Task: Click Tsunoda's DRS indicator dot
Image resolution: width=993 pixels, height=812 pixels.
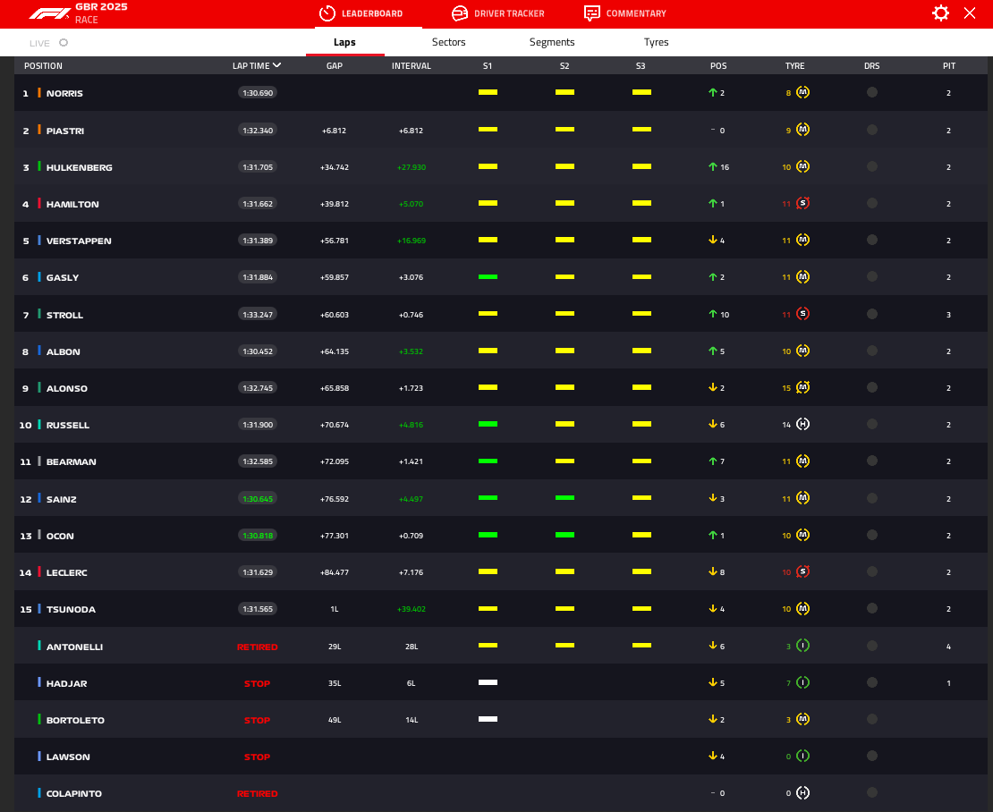Action: coord(872,608)
